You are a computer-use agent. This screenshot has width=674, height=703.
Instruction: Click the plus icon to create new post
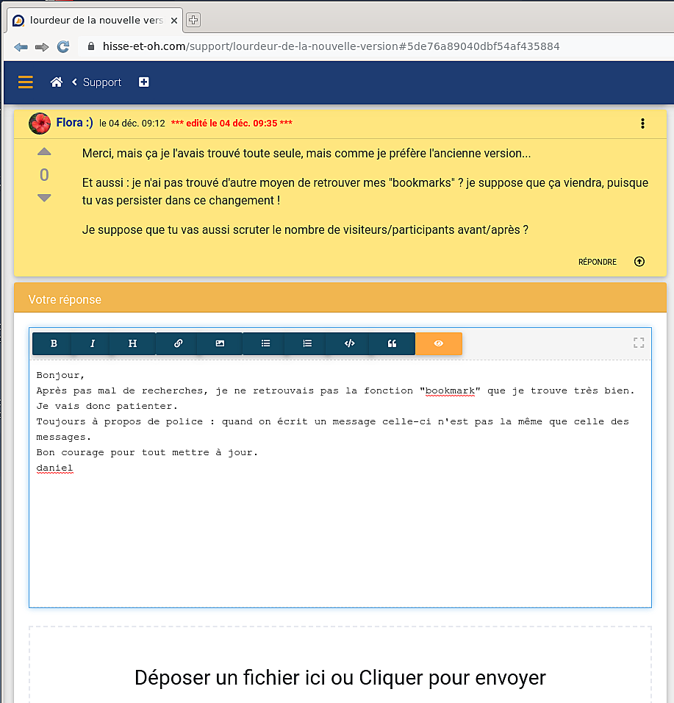(x=144, y=82)
